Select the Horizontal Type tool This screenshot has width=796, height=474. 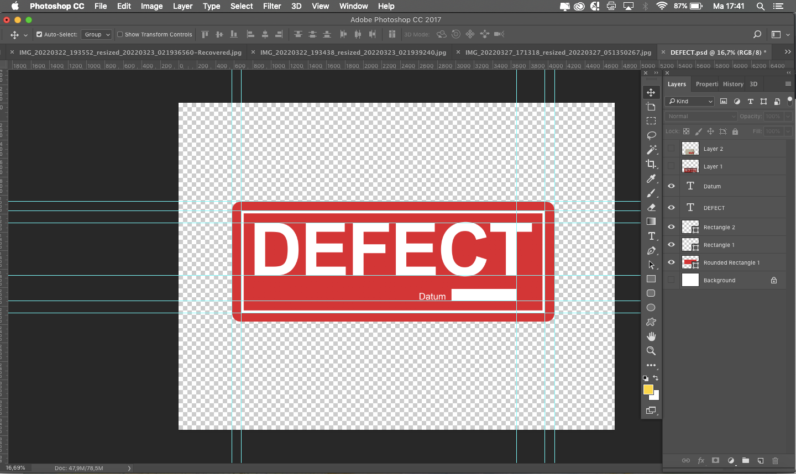tap(651, 236)
